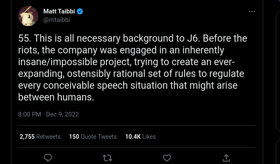Click the Dec 9, 2022 date
The image size is (280, 164).
click(x=62, y=114)
